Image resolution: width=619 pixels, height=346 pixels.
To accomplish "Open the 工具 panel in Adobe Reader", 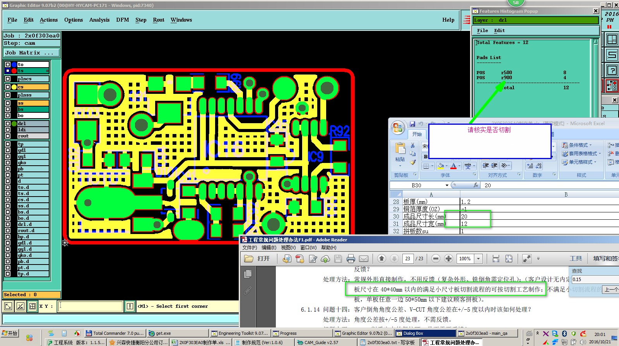I will pos(576,259).
